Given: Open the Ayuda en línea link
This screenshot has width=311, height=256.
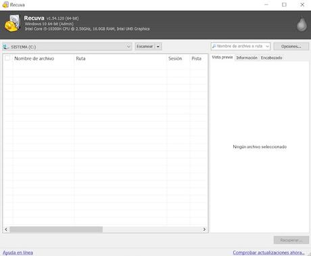Looking at the screenshot, I should pos(18,253).
